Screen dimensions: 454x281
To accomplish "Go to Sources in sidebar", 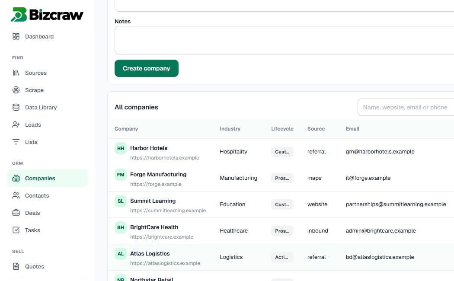I will 47,73.
